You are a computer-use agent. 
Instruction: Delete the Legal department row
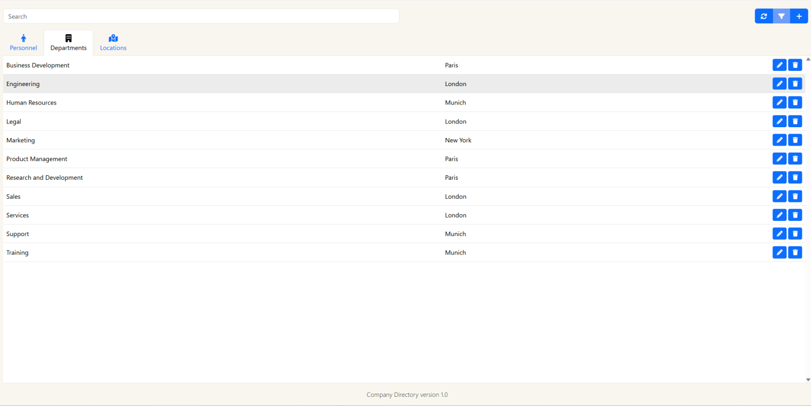tap(795, 121)
